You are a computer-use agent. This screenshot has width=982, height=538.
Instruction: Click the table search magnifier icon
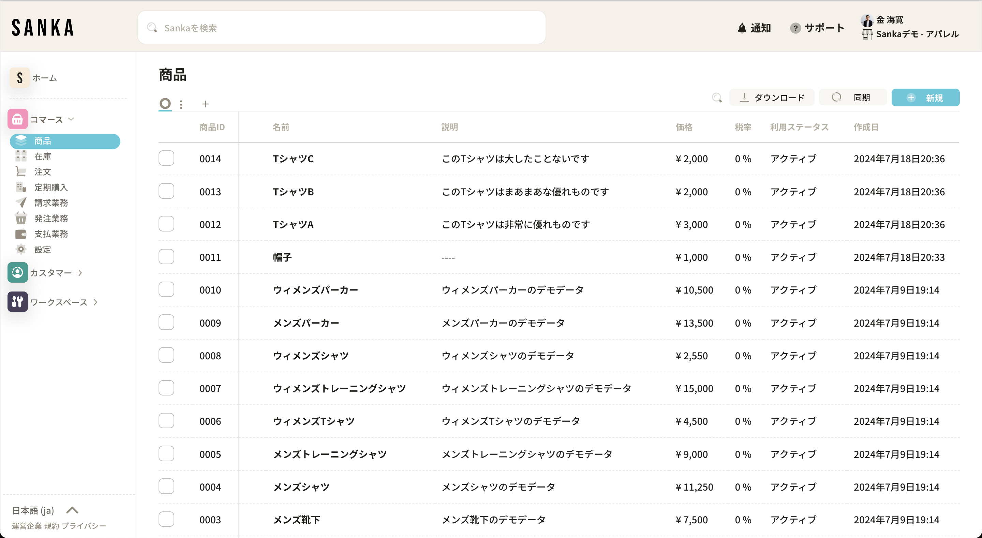coord(717,98)
